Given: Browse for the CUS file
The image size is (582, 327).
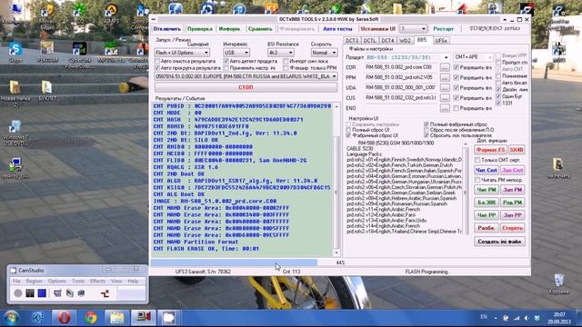Looking at the screenshot, I should tap(445, 98).
